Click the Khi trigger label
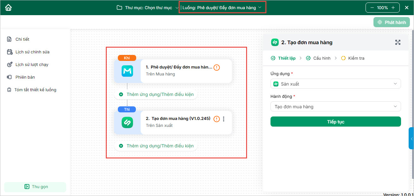 (127, 58)
